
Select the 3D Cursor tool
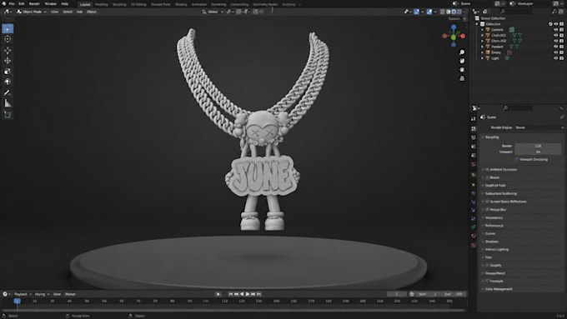pyautogui.click(x=8, y=39)
